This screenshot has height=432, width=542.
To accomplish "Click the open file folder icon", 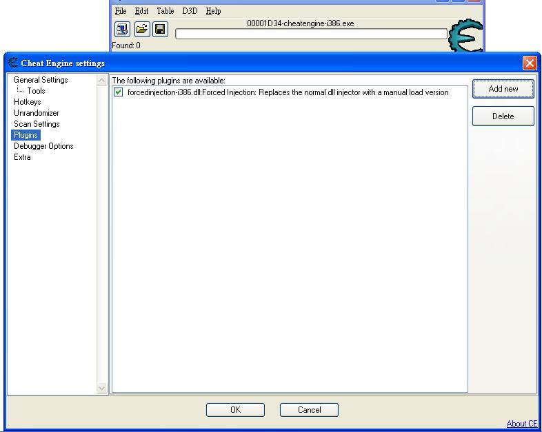I will [142, 29].
